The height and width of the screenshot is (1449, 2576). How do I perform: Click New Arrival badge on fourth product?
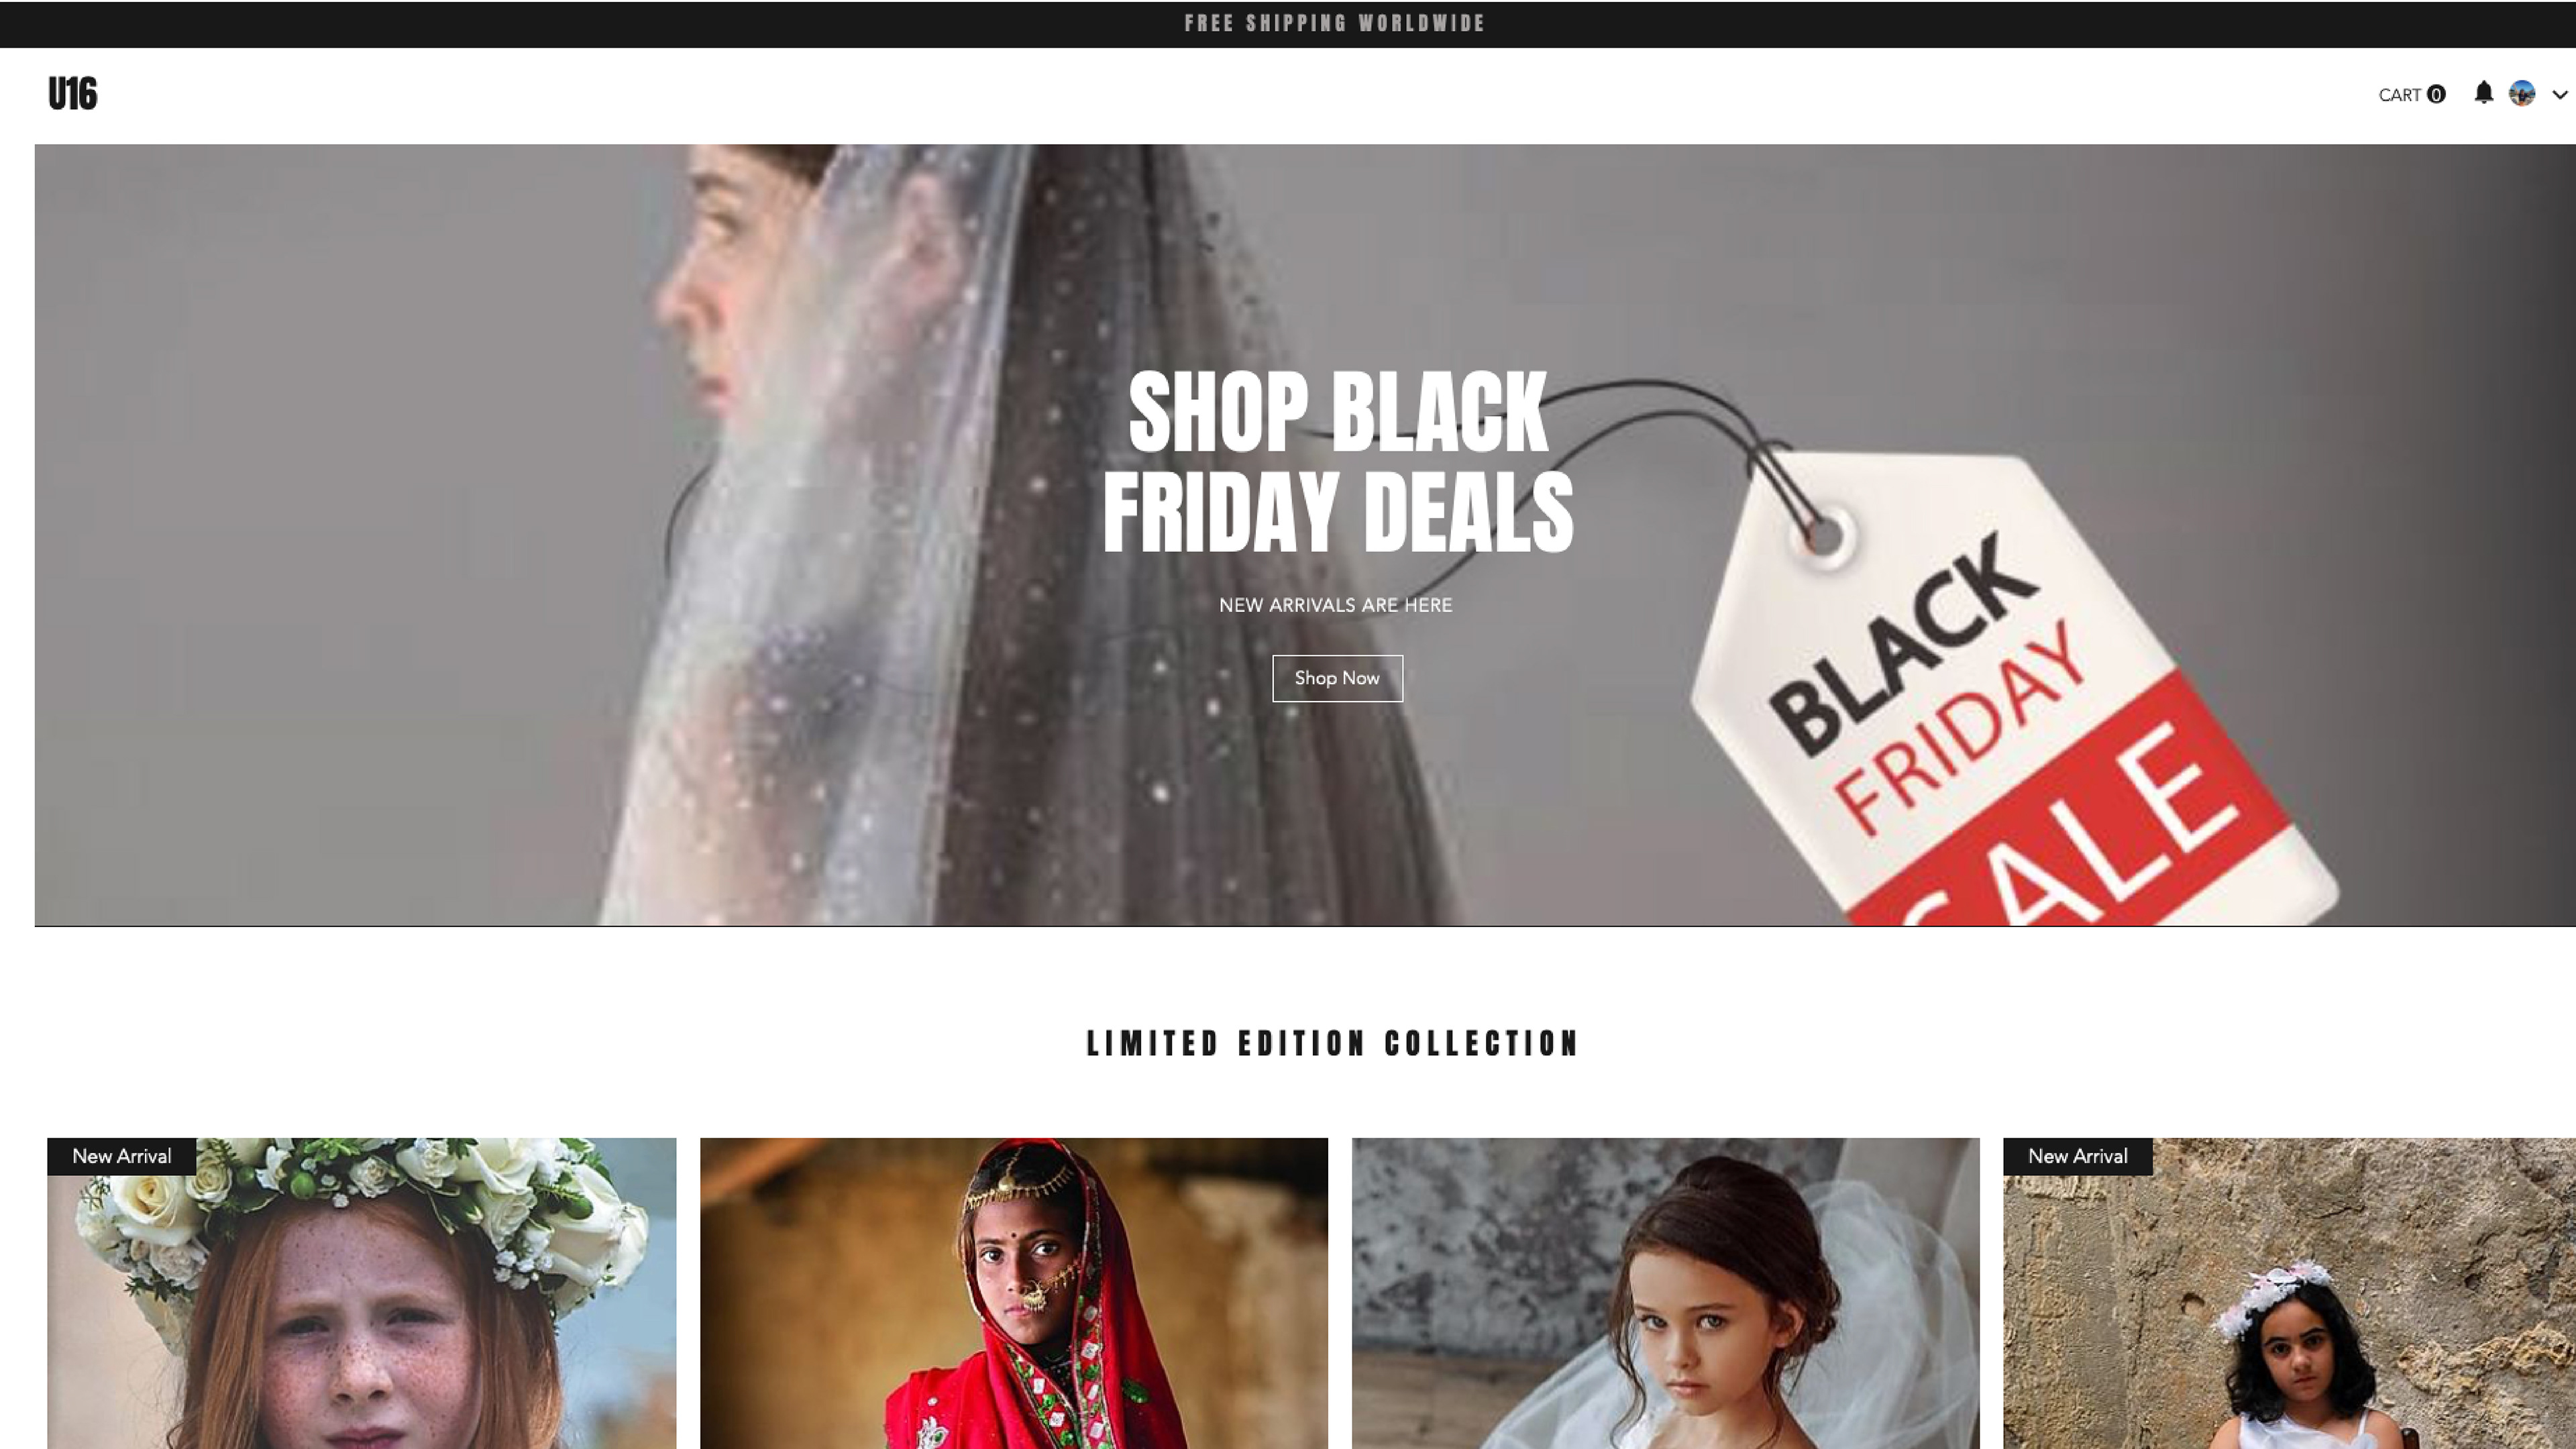(2077, 1156)
